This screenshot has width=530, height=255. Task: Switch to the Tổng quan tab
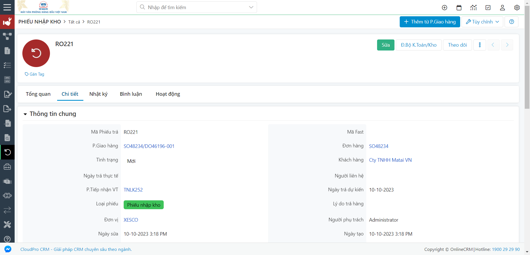click(38, 94)
